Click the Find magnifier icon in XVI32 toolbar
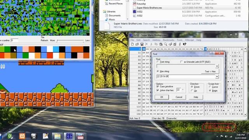Image resolution: width=249 pixels, height=140 pixels. pyautogui.click(x=165, y=44)
